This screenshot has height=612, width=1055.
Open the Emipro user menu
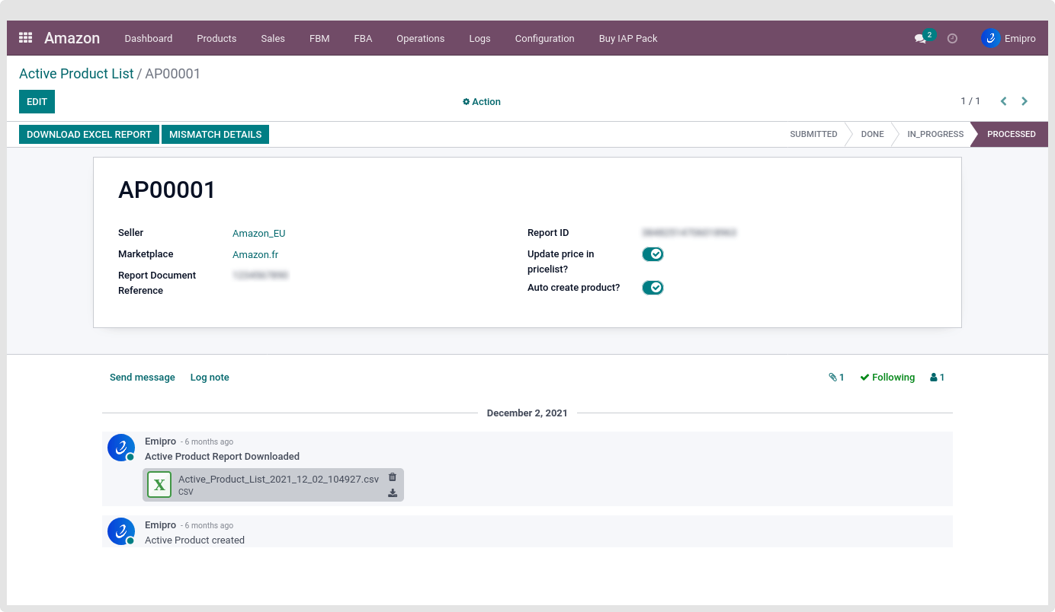click(1009, 38)
